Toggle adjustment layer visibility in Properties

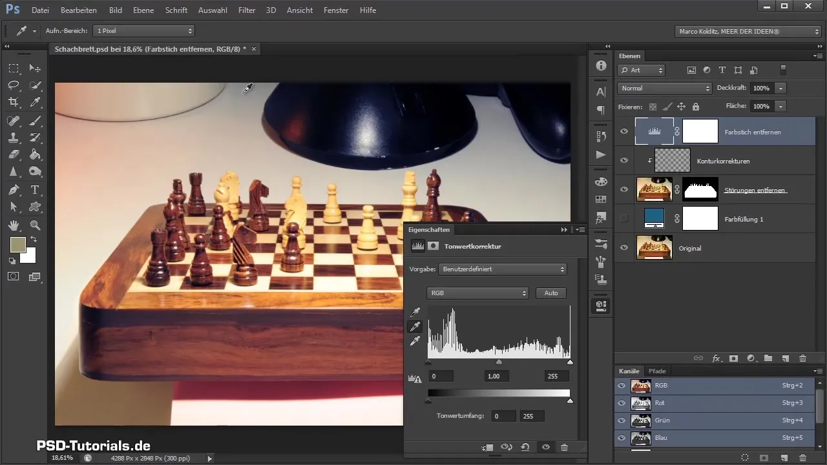546,447
